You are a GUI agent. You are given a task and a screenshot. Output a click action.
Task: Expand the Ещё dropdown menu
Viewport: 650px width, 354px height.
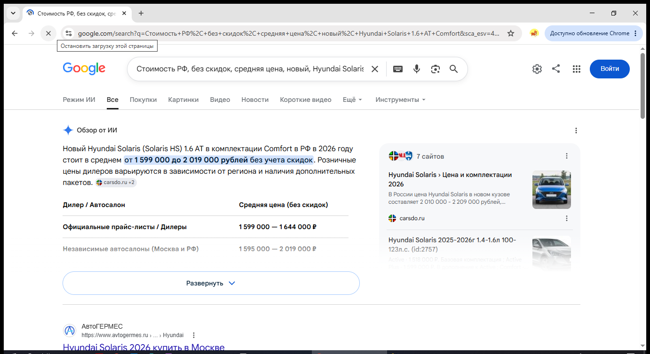click(x=352, y=100)
